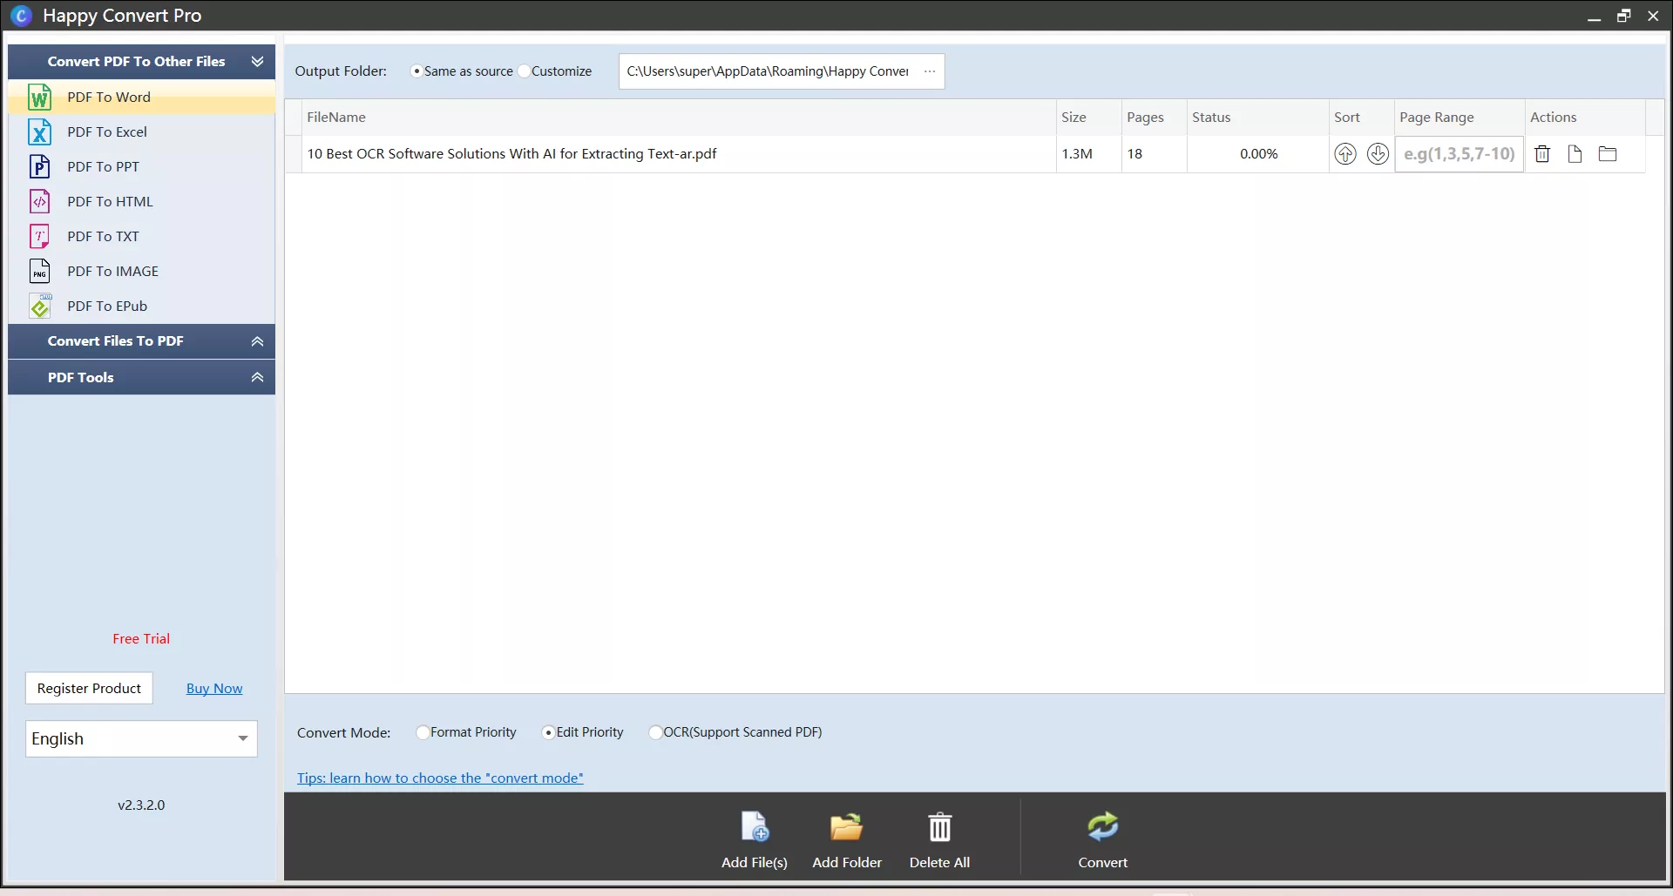Click the Add Folder icon
The width and height of the screenshot is (1673, 896).
tap(846, 826)
